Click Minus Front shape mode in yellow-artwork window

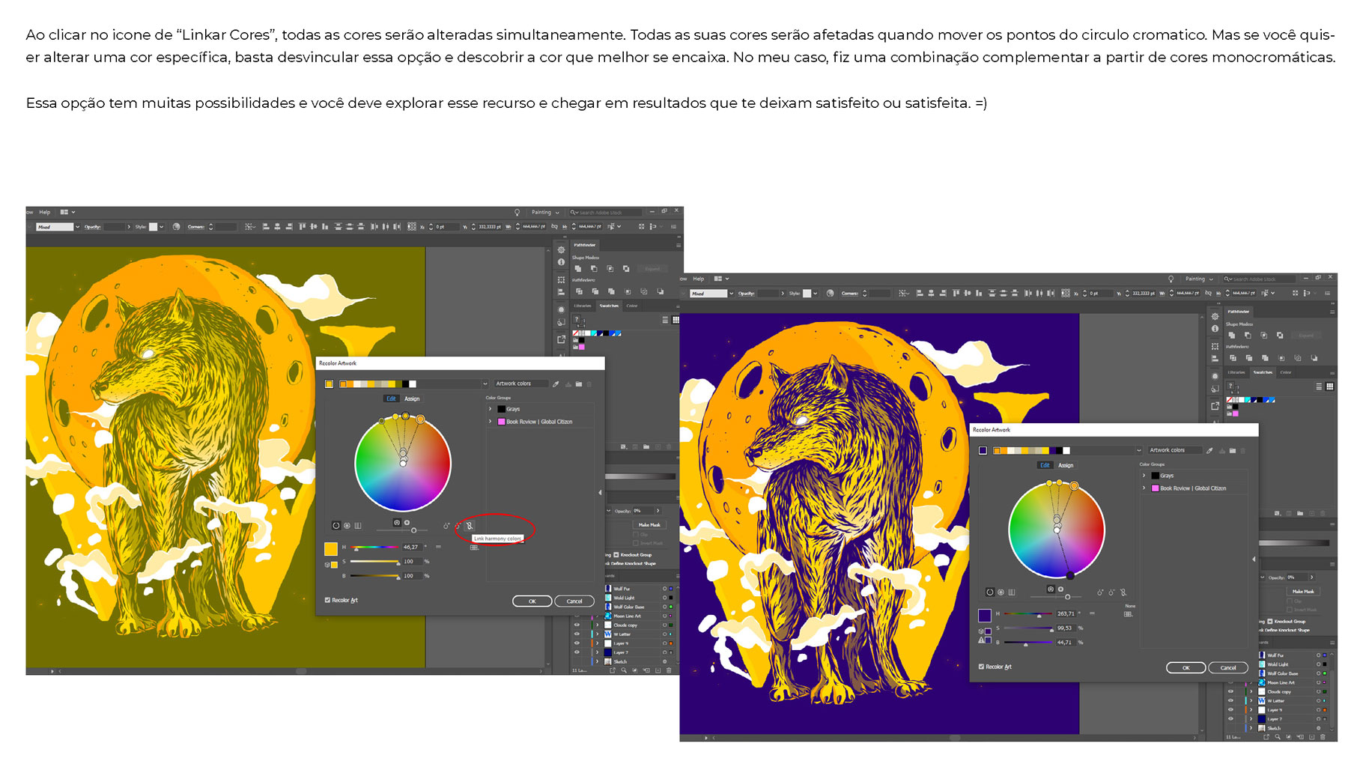pyautogui.click(x=594, y=269)
